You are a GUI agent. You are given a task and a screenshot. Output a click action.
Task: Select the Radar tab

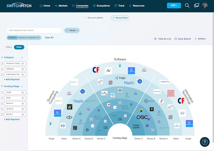click(x=19, y=47)
